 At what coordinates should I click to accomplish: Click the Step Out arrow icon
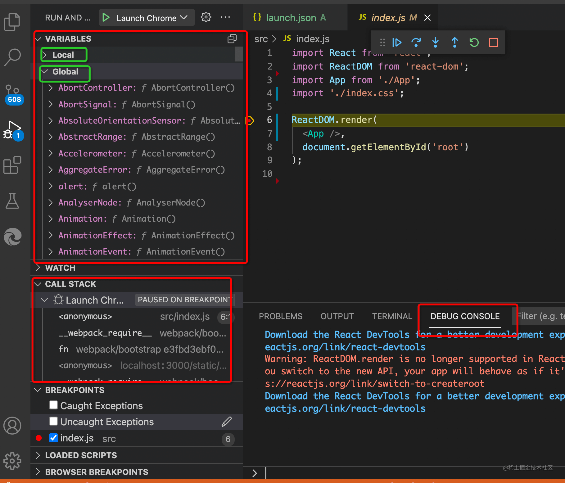[x=455, y=42]
